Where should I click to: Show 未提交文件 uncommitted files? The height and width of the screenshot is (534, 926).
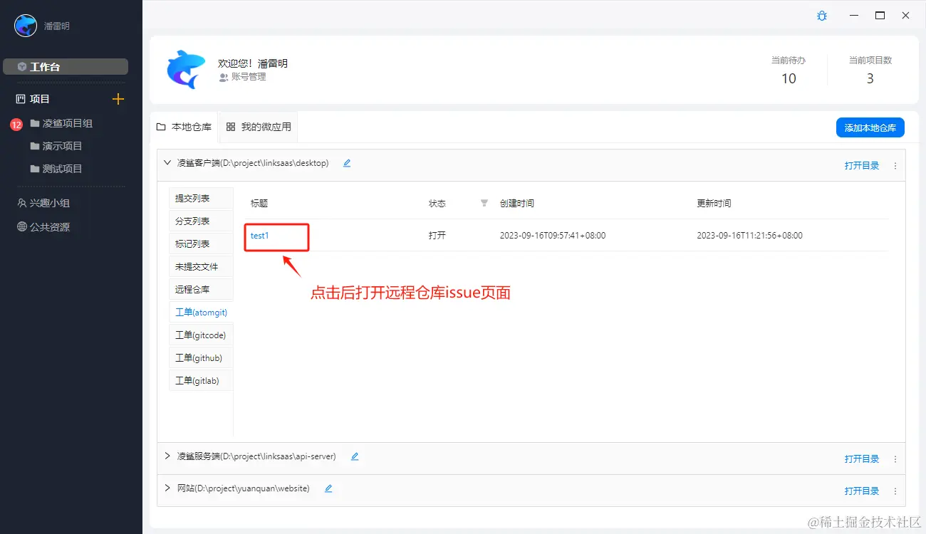200,267
